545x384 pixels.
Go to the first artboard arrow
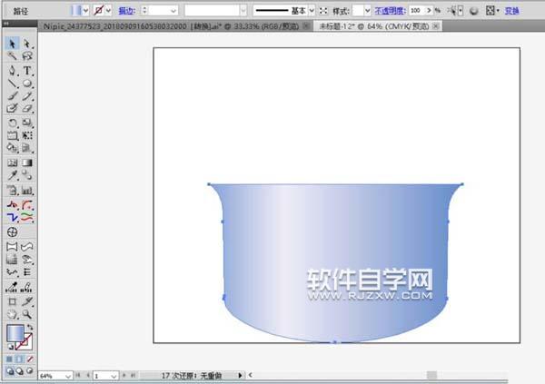(x=78, y=375)
